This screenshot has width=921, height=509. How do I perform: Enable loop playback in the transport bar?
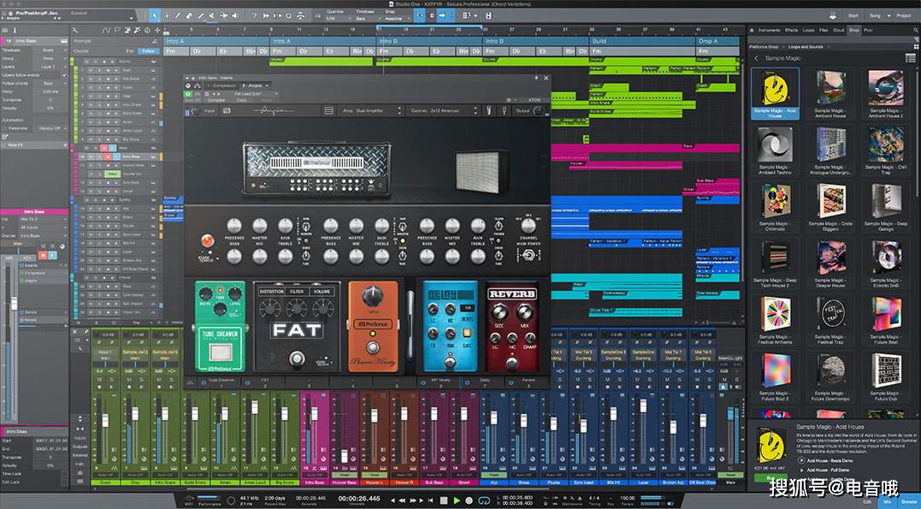(x=485, y=500)
